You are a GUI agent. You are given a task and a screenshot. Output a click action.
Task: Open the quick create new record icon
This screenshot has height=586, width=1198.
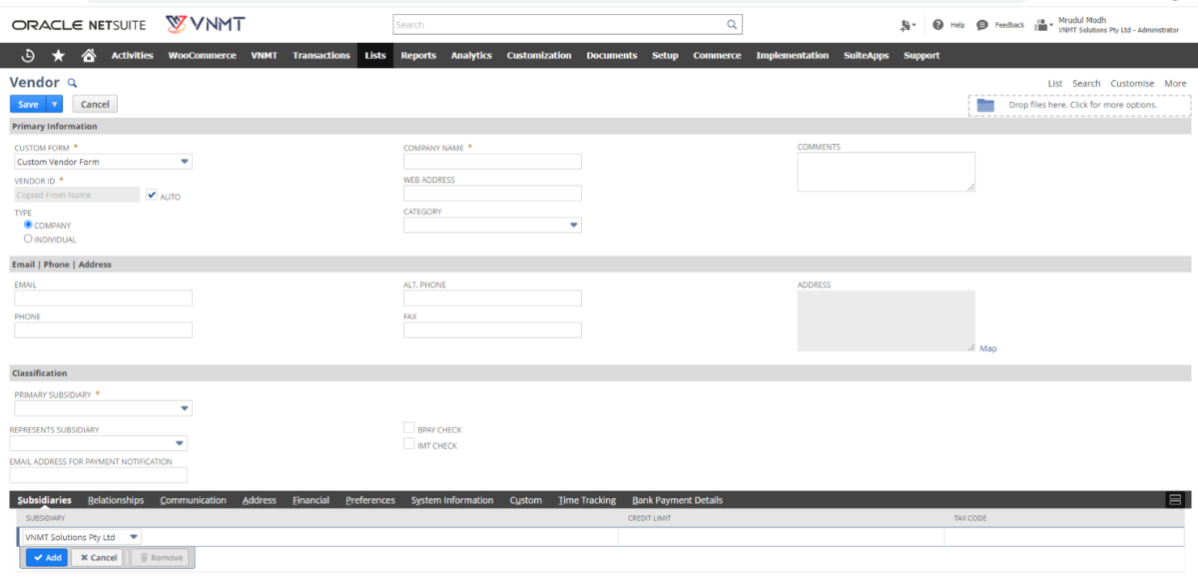coord(901,24)
